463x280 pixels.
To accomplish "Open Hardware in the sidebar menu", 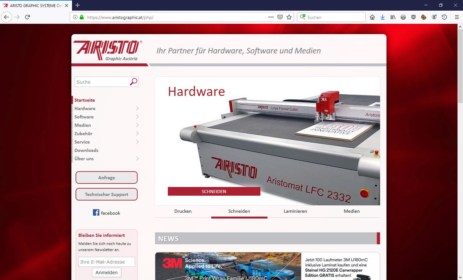I will 85,108.
